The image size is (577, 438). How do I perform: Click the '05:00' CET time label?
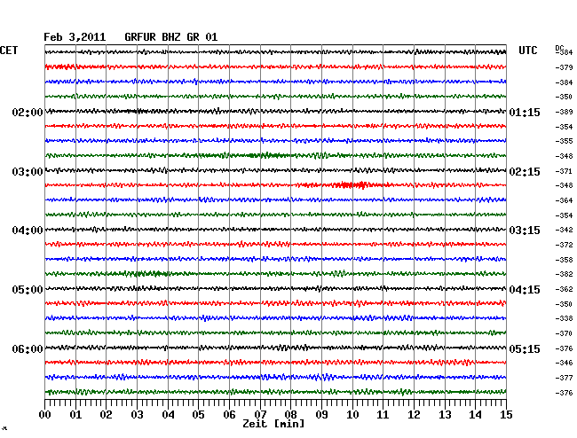pos(28,290)
